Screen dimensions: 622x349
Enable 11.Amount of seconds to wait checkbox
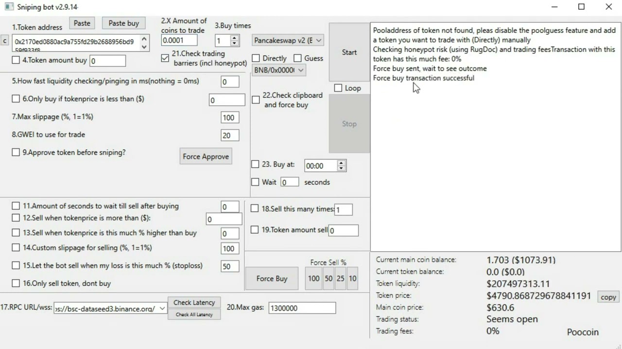pyautogui.click(x=16, y=206)
